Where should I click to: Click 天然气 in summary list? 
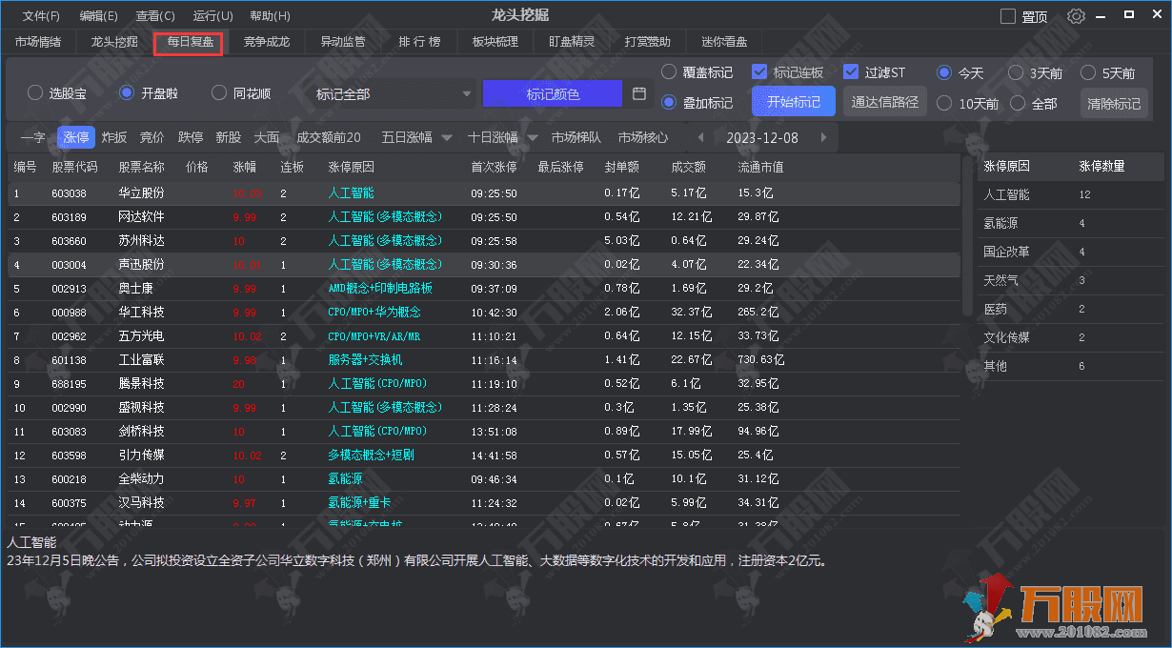1000,280
